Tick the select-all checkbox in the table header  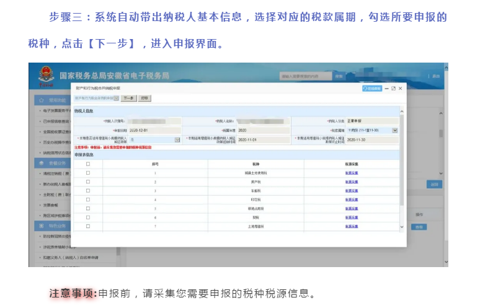pyautogui.click(x=88, y=164)
